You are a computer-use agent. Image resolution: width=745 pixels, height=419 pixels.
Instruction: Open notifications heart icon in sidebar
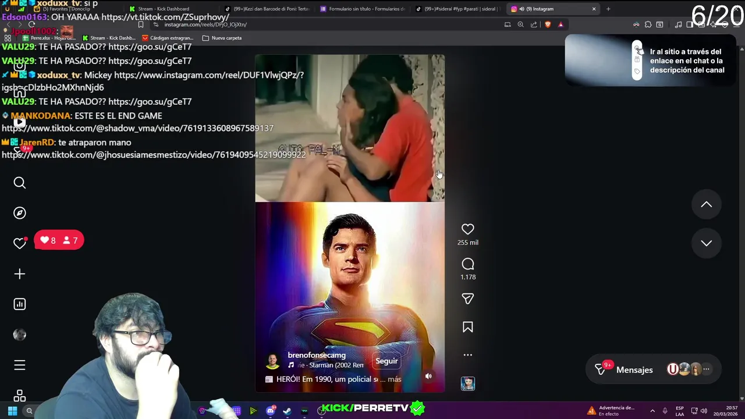coord(20,243)
